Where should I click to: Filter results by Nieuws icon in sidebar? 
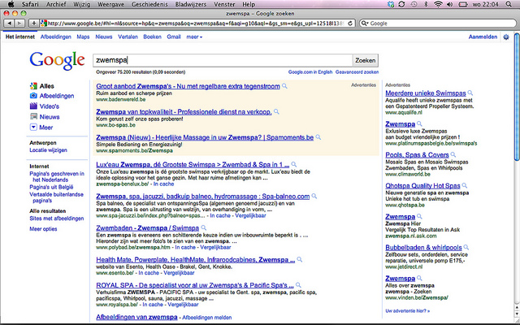pos(33,116)
